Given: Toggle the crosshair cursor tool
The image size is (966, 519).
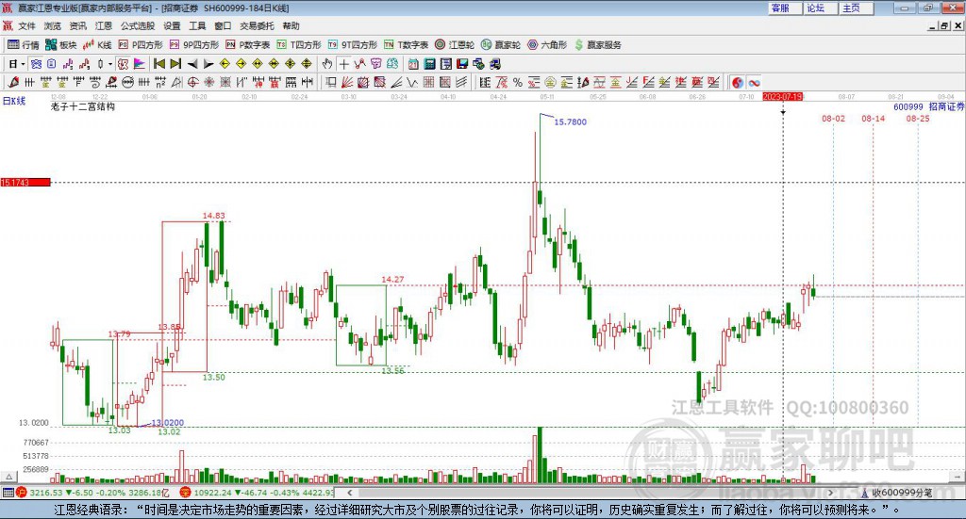Looking at the screenshot, I should 343,64.
